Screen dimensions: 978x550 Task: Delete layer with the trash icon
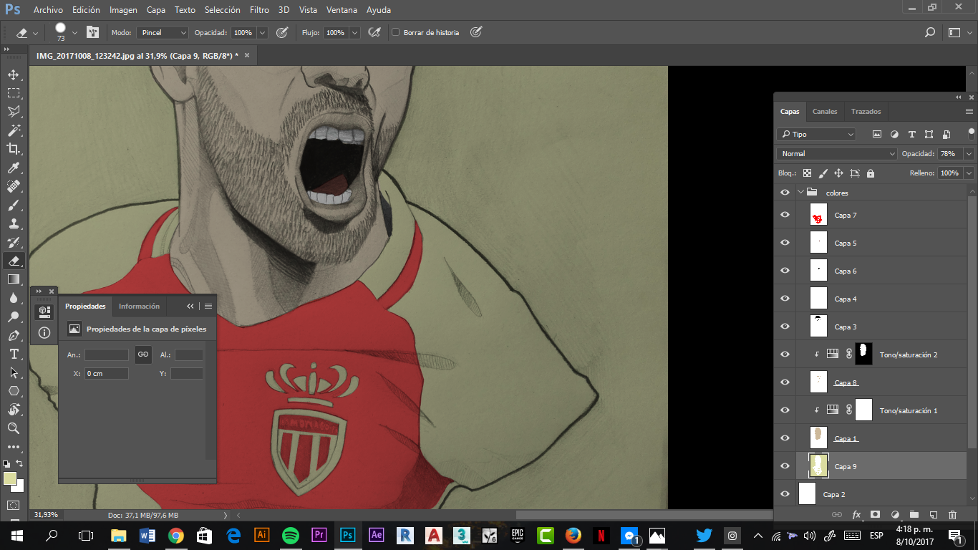click(952, 514)
